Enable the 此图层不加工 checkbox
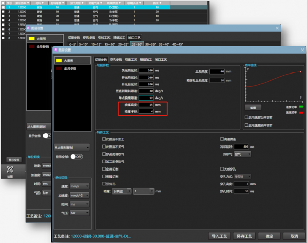The height and width of the screenshot is (243, 307). 104,139
